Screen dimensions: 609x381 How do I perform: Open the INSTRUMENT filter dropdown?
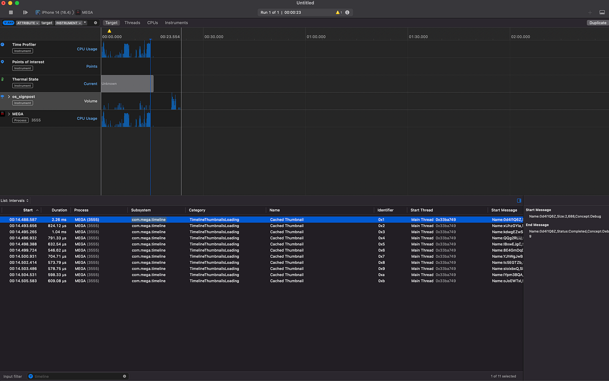[x=69, y=23]
